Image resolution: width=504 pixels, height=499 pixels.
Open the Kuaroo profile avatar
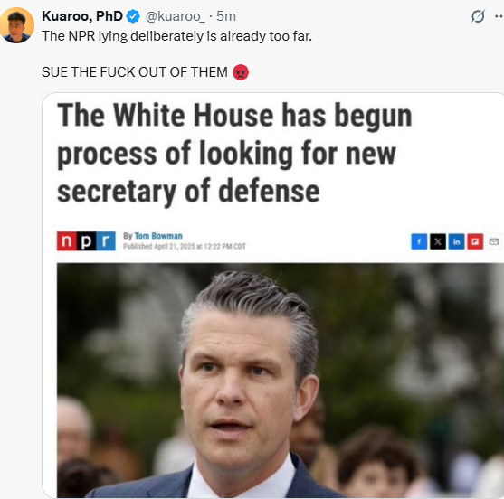[x=16, y=25]
